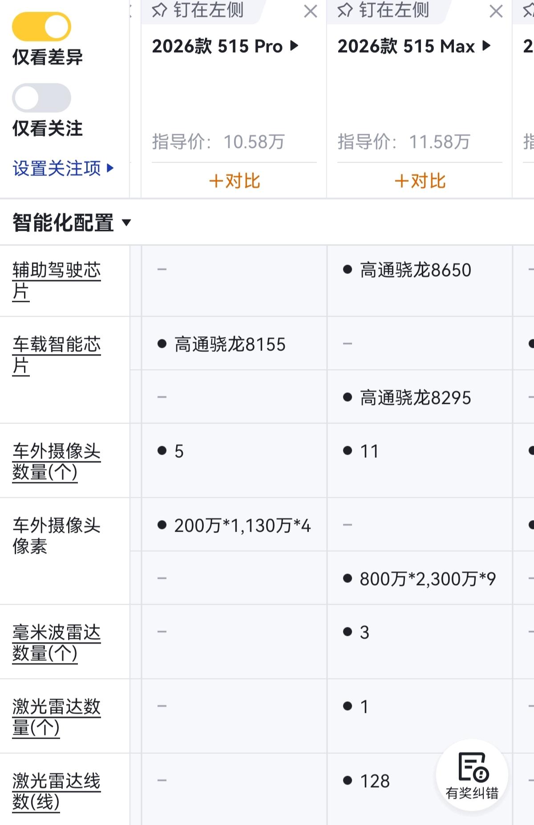Open the 2026款 515 Pro model title
Viewport: 534px width, 825px height.
tap(218, 46)
